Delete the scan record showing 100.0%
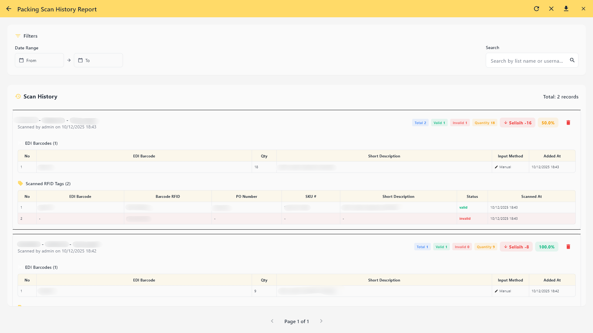Screen dimensions: 593x333 (568, 247)
